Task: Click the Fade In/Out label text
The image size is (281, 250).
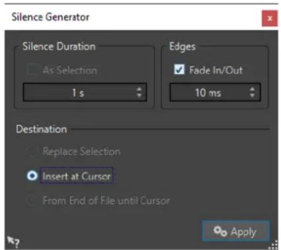Action: (x=216, y=70)
